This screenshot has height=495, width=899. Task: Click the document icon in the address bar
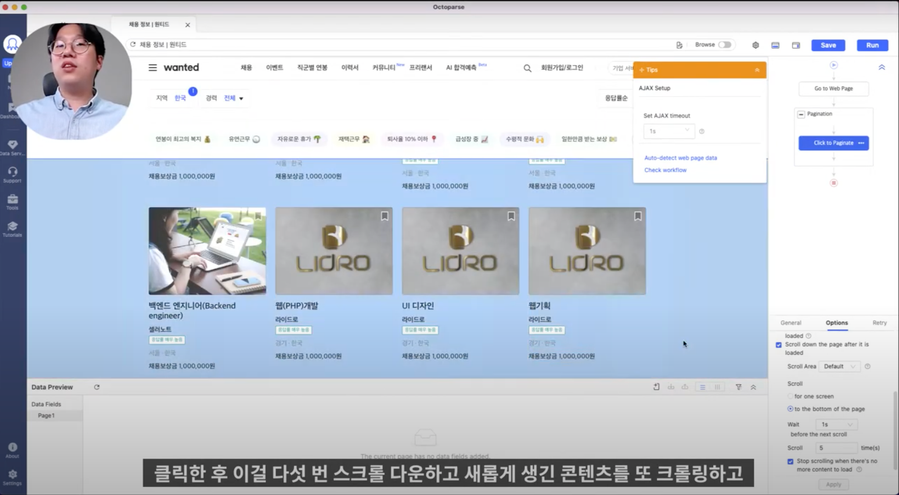(x=679, y=45)
